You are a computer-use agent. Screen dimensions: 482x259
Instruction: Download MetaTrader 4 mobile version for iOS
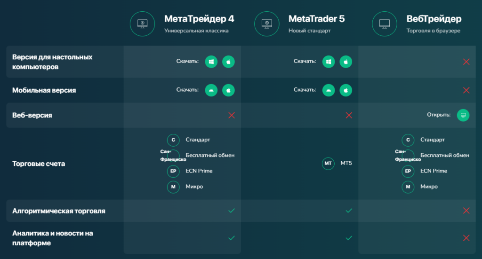pos(228,90)
